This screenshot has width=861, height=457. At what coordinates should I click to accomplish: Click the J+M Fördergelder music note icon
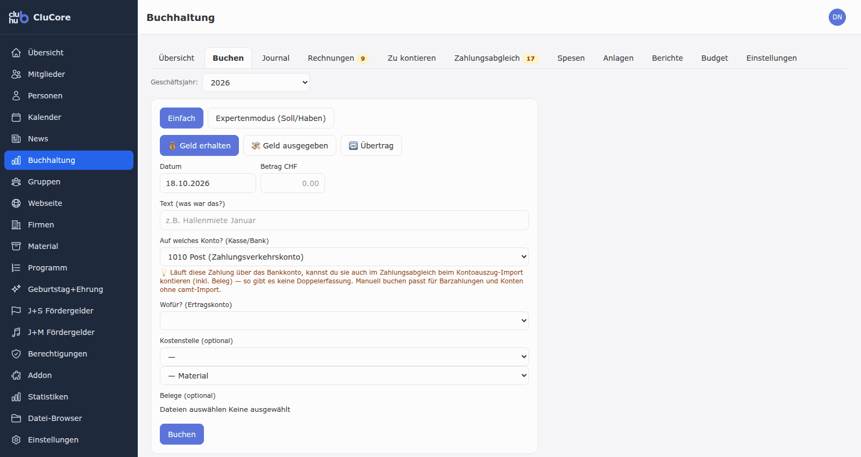pyautogui.click(x=16, y=332)
